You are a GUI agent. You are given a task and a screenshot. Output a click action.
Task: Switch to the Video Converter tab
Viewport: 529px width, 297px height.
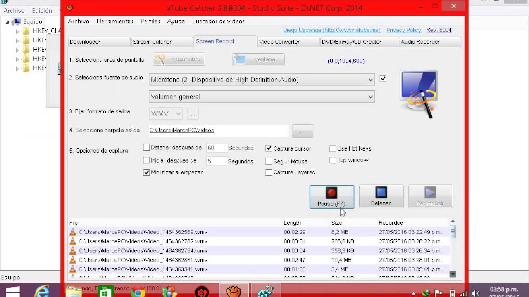click(288, 42)
